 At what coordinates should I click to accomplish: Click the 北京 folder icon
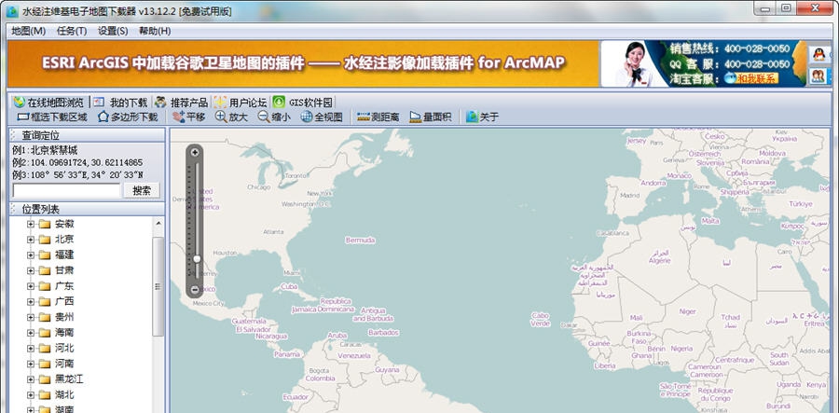pyautogui.click(x=45, y=240)
